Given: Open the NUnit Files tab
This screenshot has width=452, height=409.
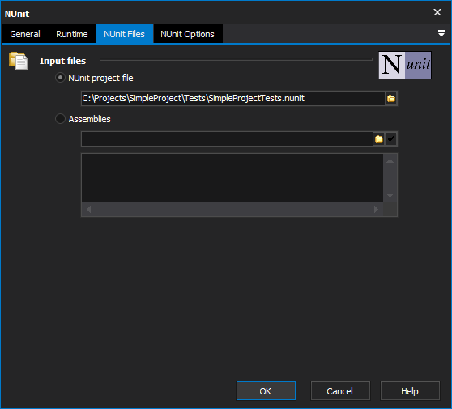Looking at the screenshot, I should pyautogui.click(x=125, y=34).
